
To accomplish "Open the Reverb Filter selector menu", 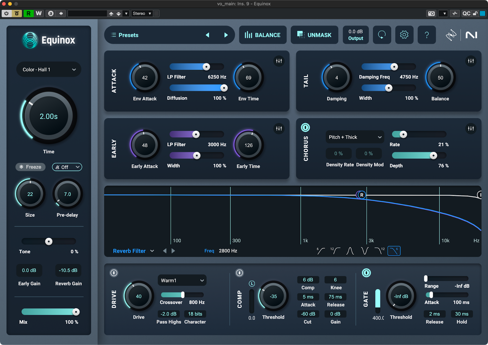I will pos(133,251).
